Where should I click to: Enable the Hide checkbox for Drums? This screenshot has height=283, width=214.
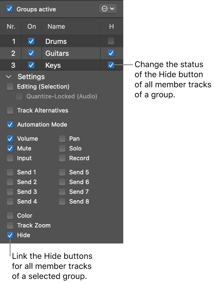tap(110, 41)
